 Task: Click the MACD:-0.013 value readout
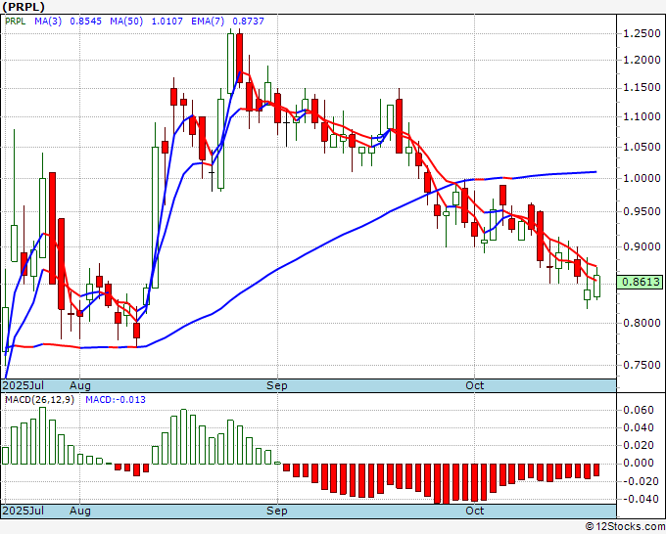point(116,400)
